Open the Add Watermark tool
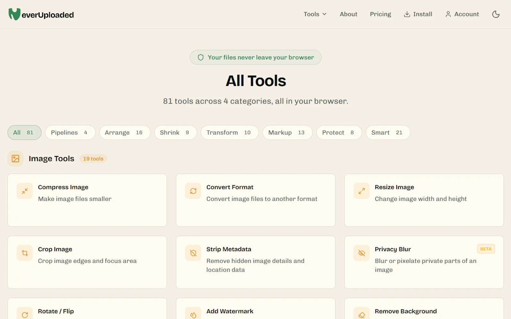Image resolution: width=511 pixels, height=319 pixels. pyautogui.click(x=256, y=309)
